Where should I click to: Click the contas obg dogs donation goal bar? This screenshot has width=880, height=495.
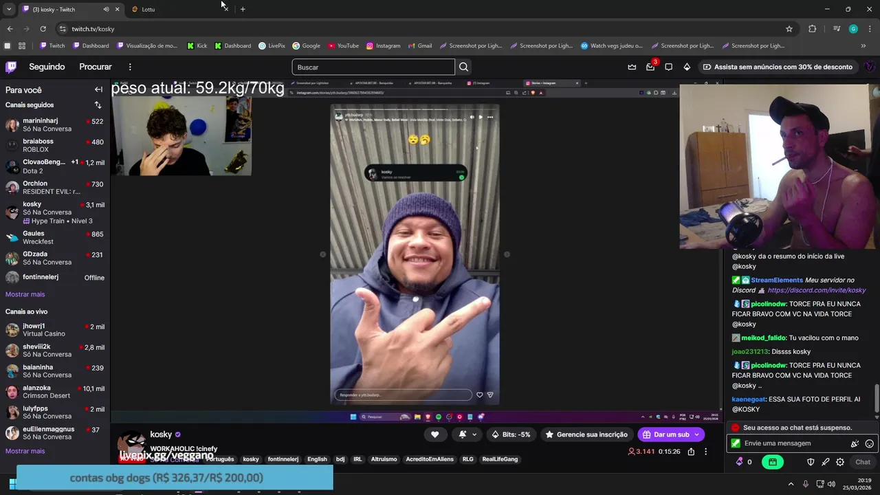point(175,478)
